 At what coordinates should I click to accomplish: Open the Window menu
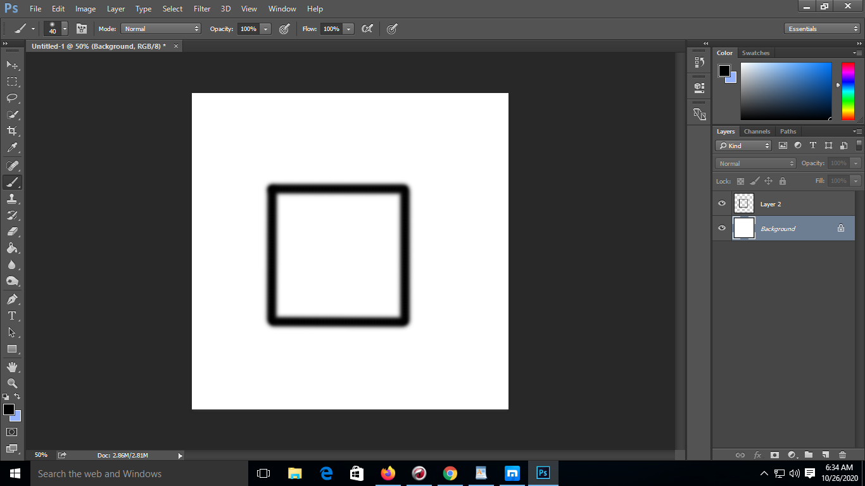[282, 9]
